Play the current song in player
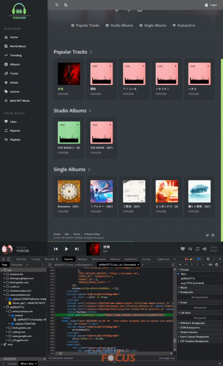 coord(67,249)
